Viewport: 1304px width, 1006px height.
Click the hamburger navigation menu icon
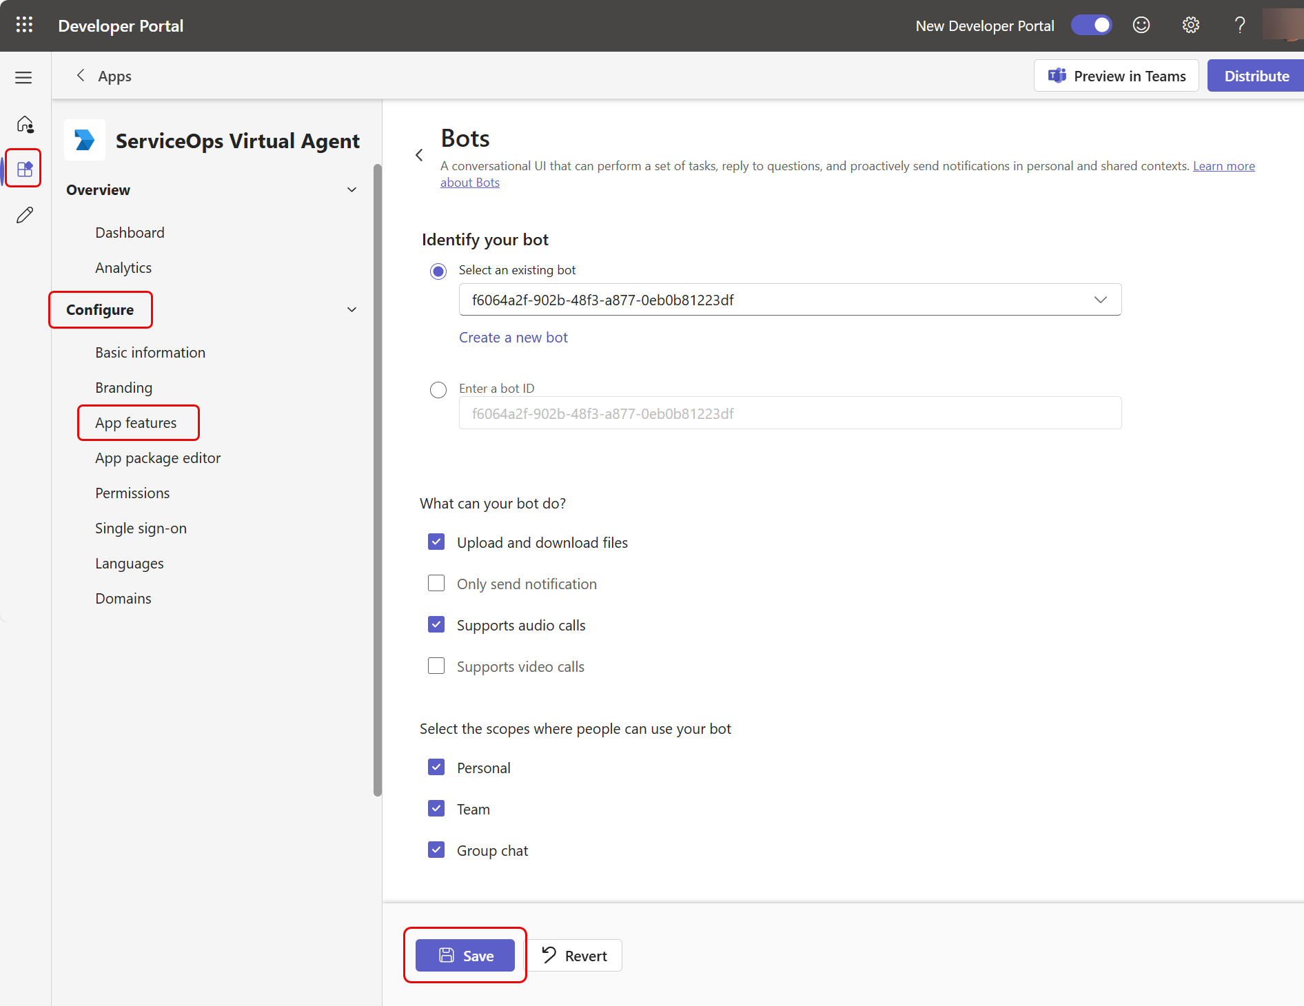pos(23,77)
